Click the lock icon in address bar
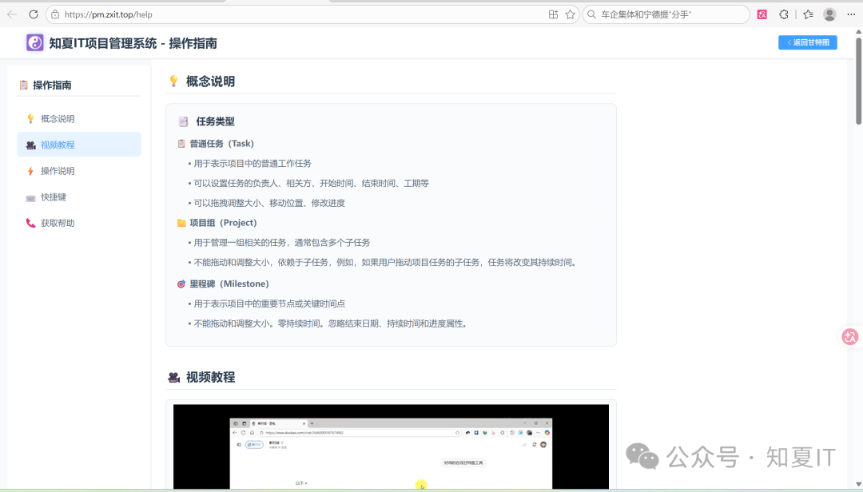This screenshot has width=863, height=492. 55,15
